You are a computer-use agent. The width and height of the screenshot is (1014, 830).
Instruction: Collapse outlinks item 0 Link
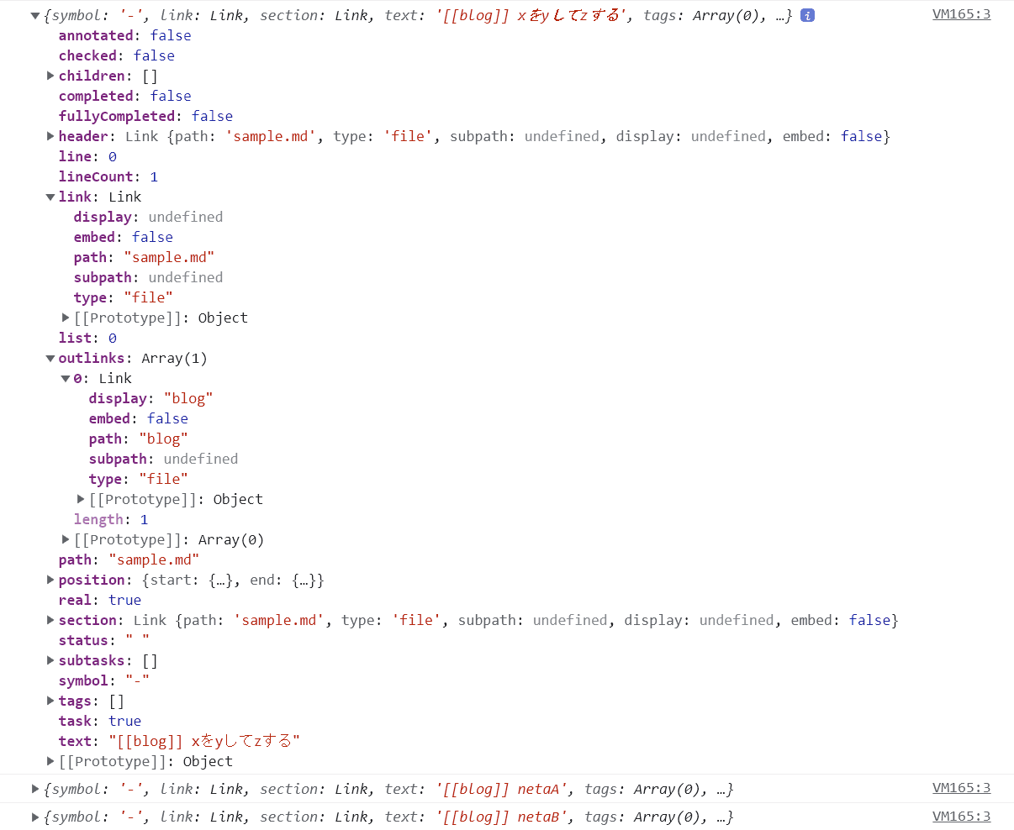pyautogui.click(x=66, y=378)
